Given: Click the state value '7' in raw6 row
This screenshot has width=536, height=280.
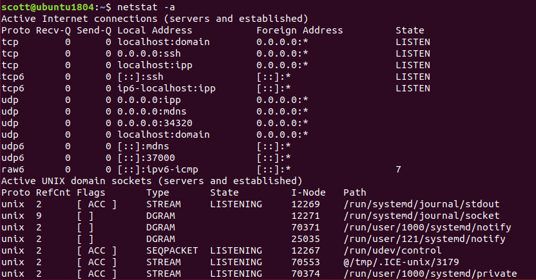Looking at the screenshot, I should click(398, 169).
